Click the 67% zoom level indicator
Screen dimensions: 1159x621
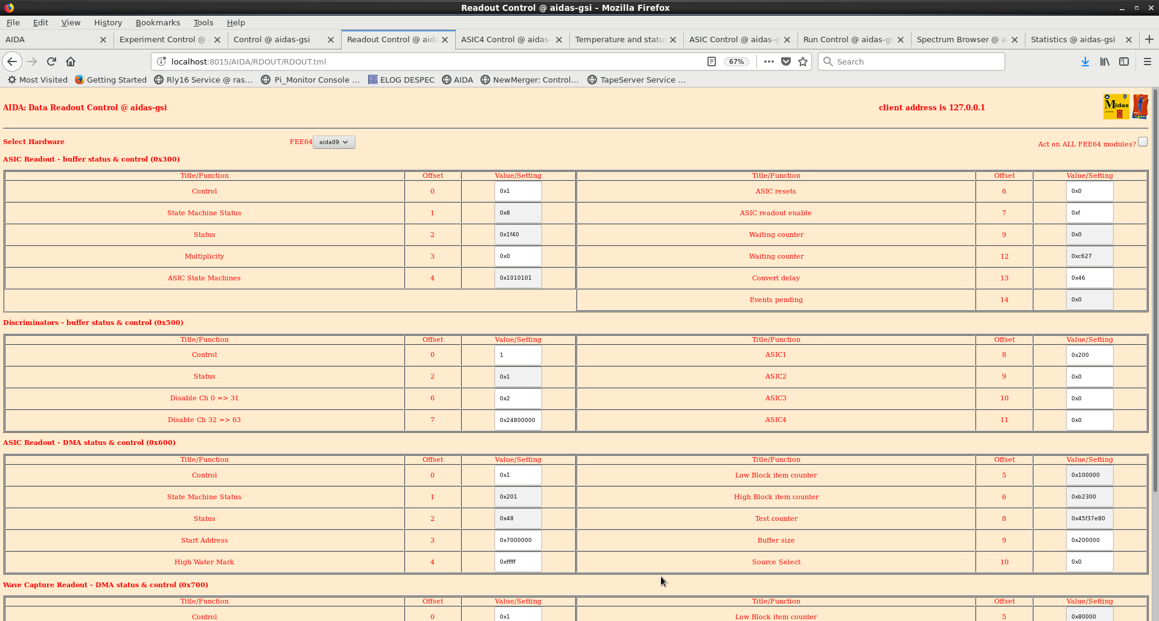(x=736, y=61)
